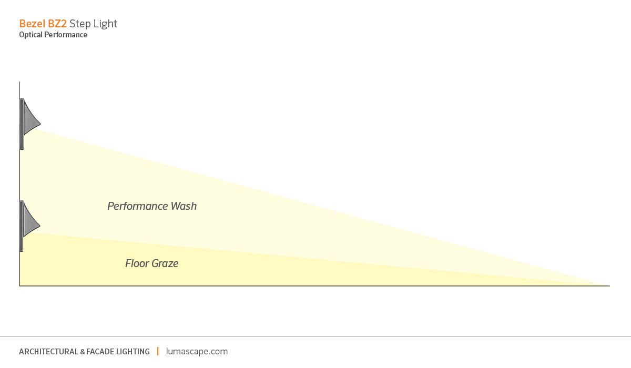Click the orange divider bar in footer

(158, 351)
